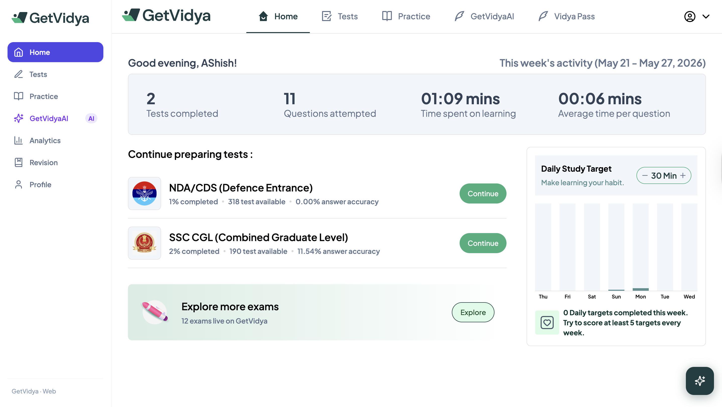Click the Wednesday bar in study chart
Viewport: 722px width, 407px height.
tap(689, 247)
